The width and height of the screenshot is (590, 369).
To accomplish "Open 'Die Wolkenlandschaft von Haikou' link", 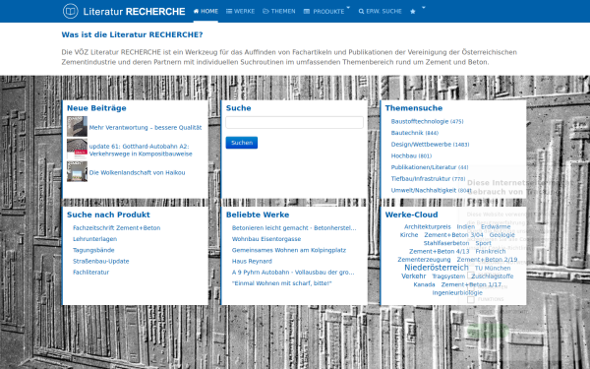I will pos(137,173).
